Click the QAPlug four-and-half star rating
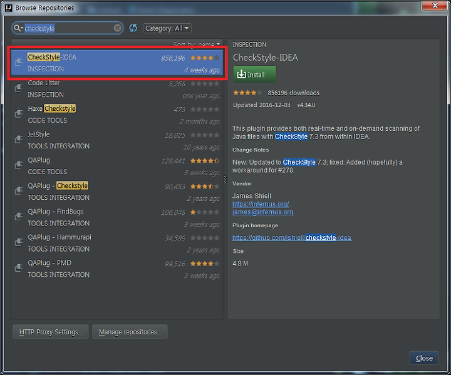This screenshot has width=451, height=375. (x=205, y=161)
